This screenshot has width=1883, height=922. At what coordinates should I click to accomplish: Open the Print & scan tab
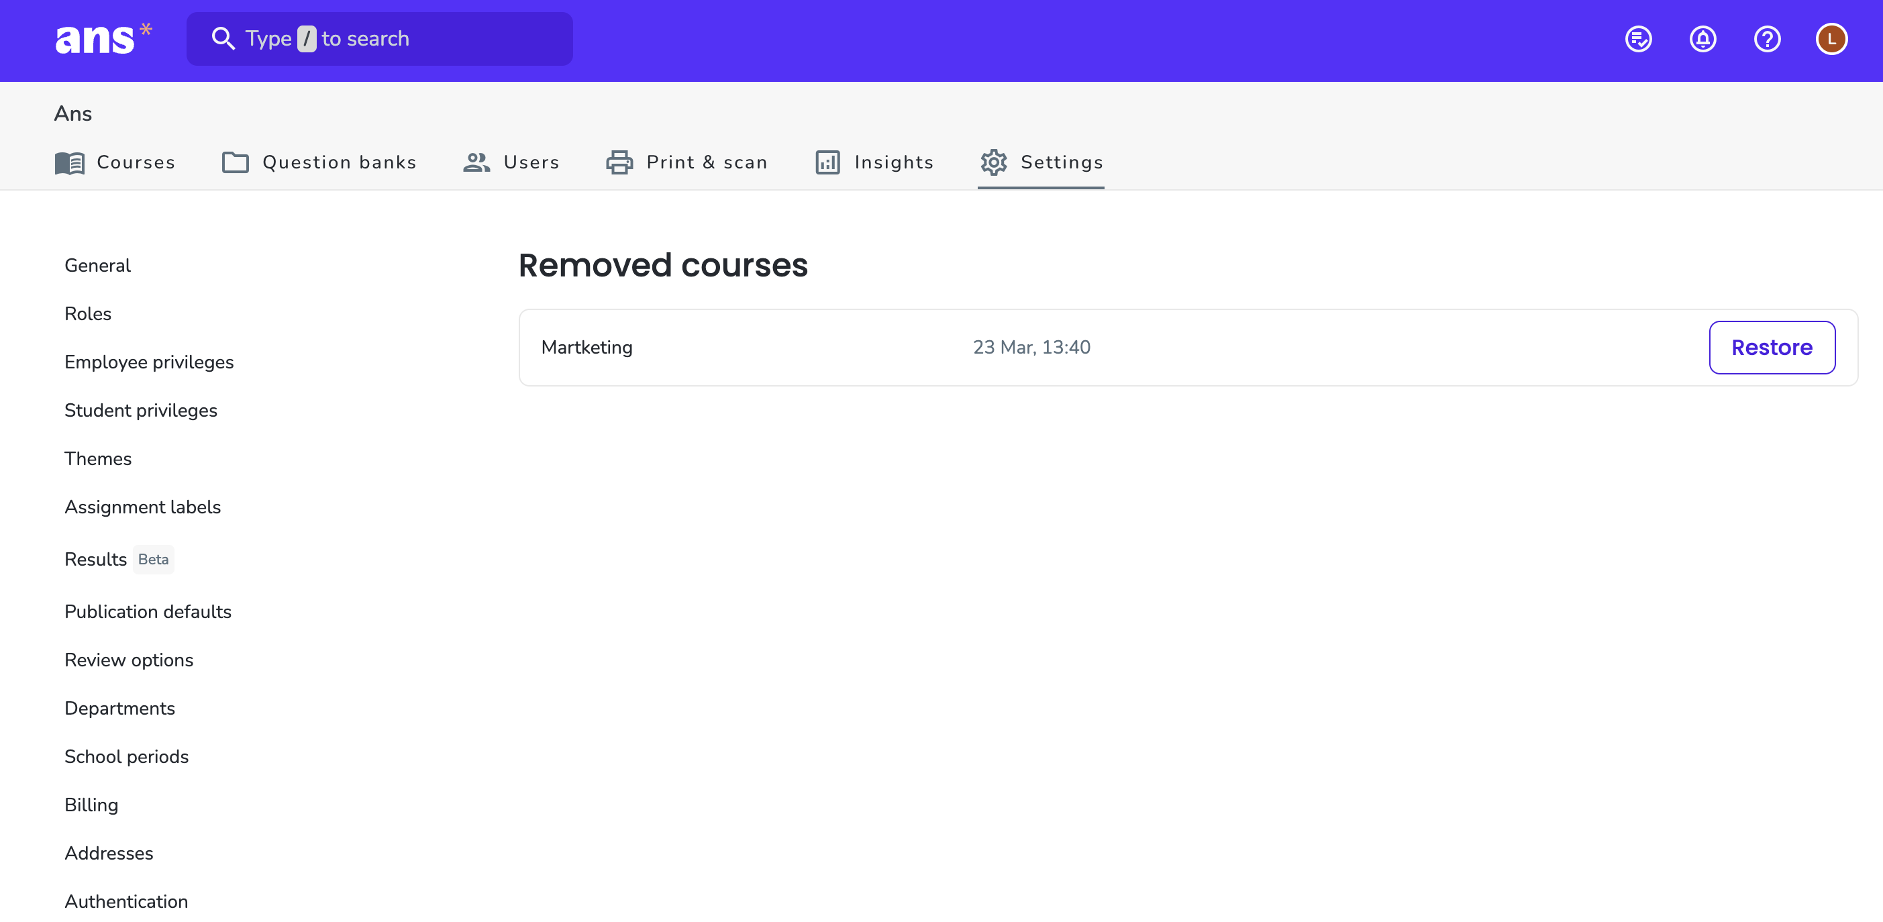686,162
